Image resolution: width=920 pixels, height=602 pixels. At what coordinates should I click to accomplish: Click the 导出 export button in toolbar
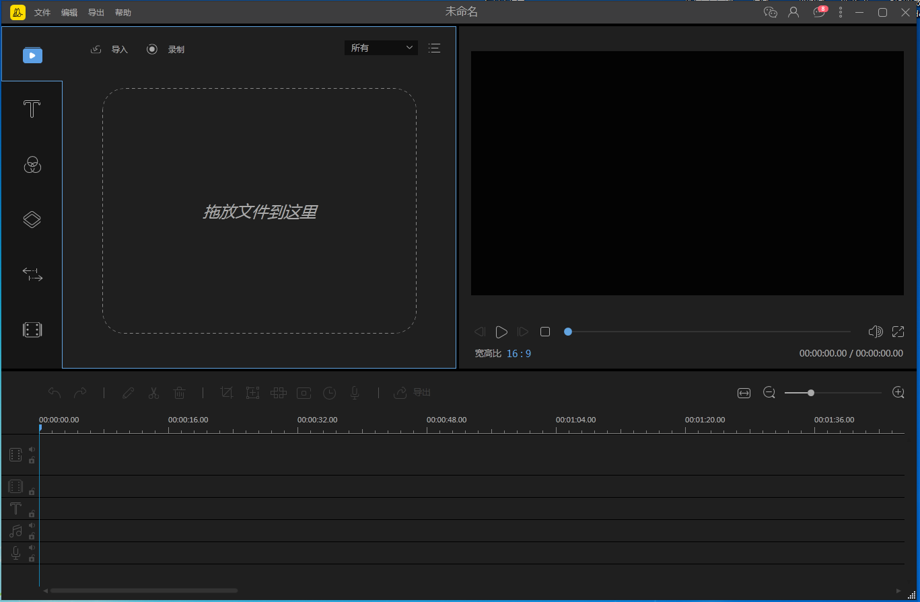click(x=412, y=392)
